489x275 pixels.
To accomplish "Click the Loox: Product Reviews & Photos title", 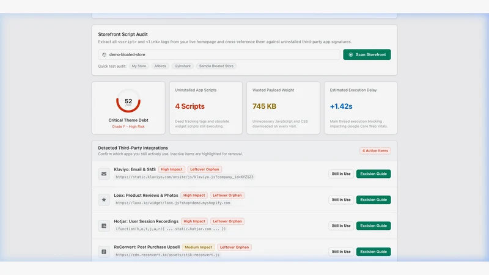I will tap(146, 195).
